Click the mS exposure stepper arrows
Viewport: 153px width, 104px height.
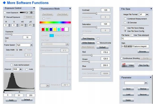pyautogui.click(x=26, y=25)
